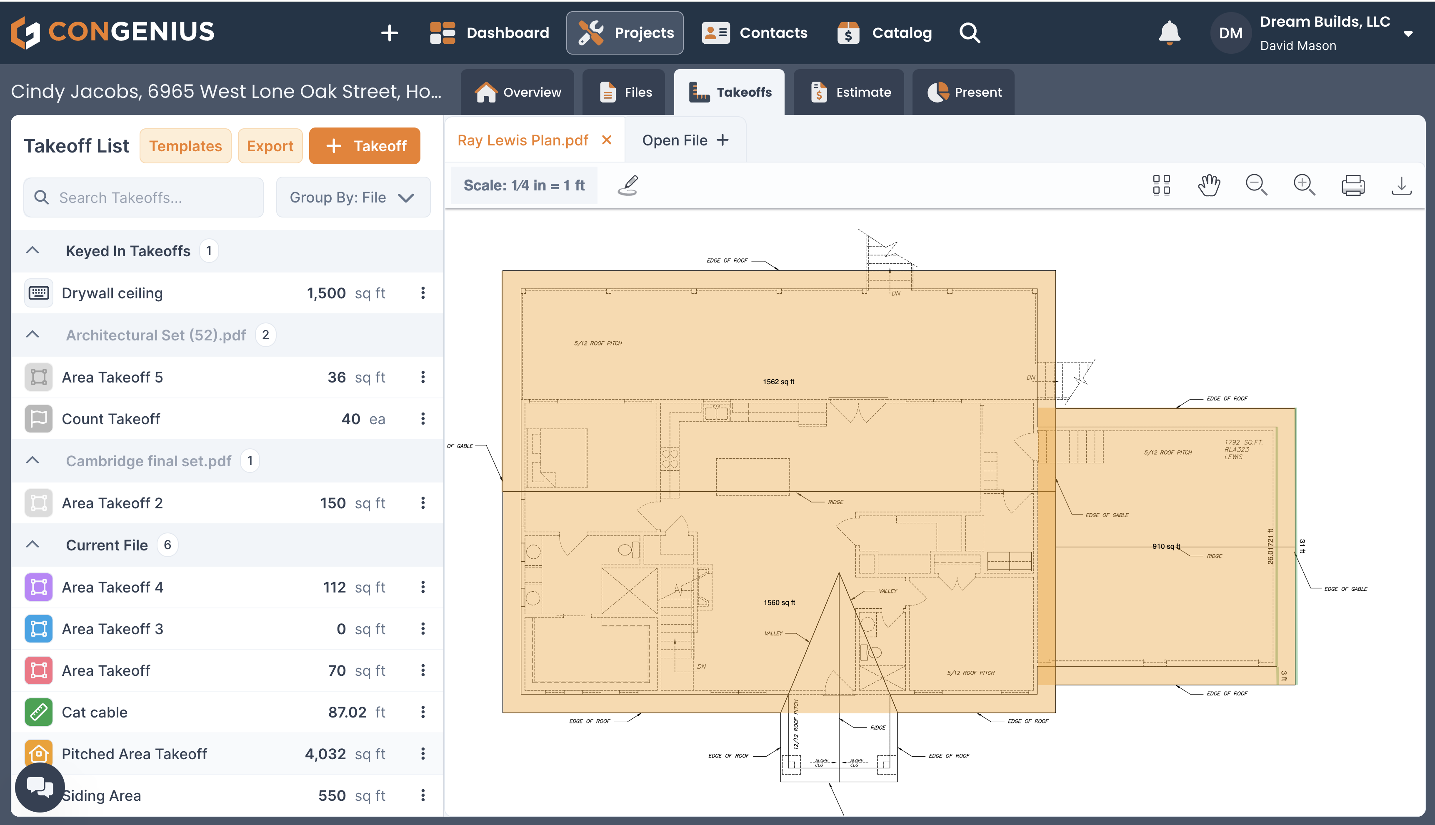
Task: Open notifications bell
Action: 1170,32
